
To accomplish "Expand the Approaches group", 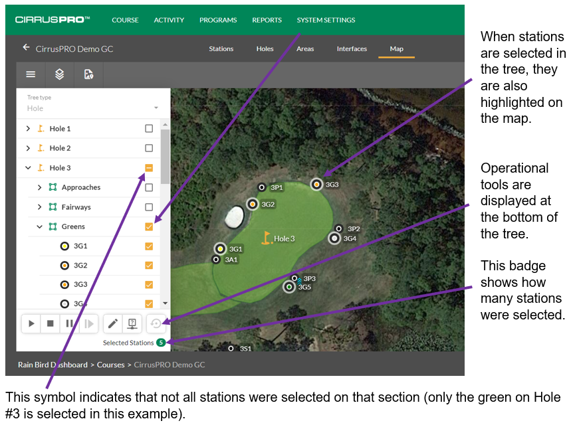I will point(40,187).
